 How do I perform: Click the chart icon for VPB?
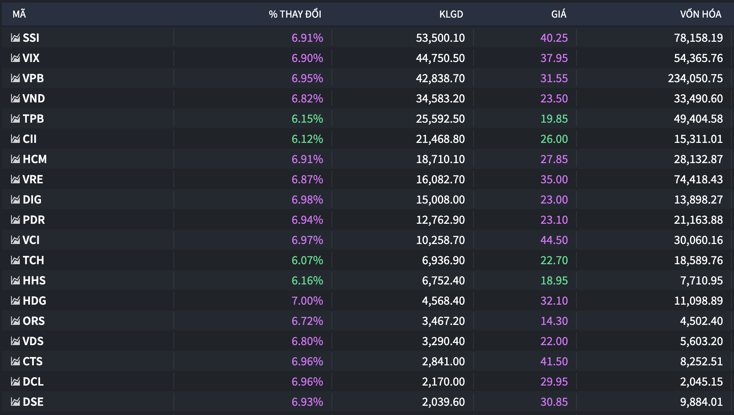tap(15, 78)
